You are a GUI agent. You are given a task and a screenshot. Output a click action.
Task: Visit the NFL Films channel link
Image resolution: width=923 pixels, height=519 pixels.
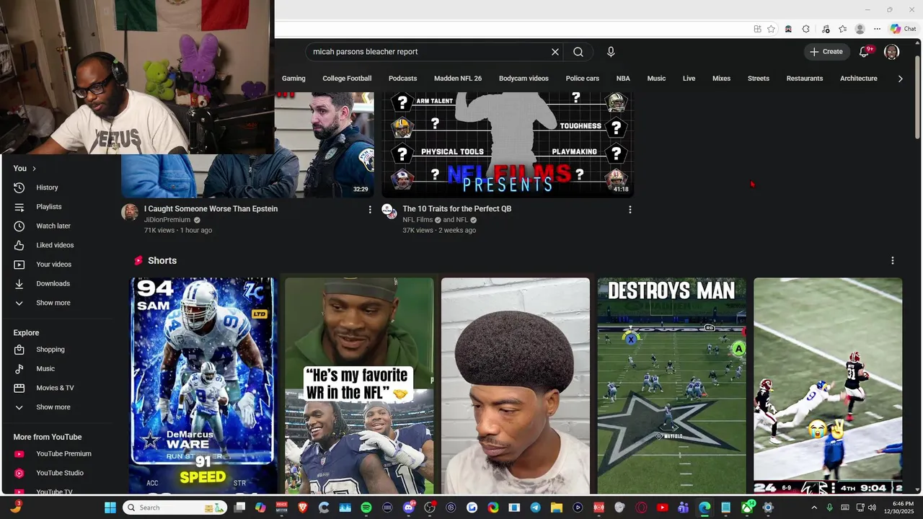click(418, 220)
